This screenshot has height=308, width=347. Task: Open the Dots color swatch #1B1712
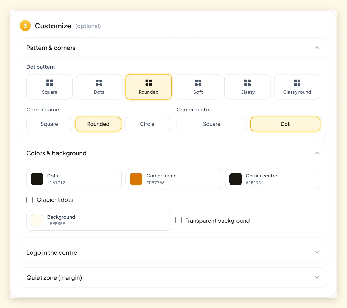(x=37, y=179)
